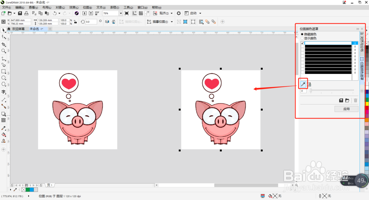Mirror the bitmap vertically

(114, 22)
